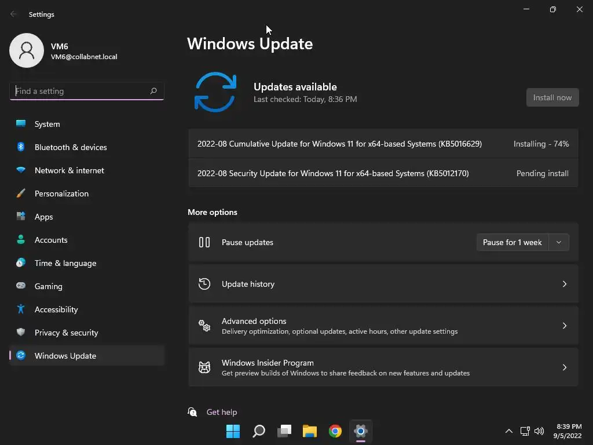
Task: Click the pause bars icon beside Pause updates
Action: pos(204,242)
